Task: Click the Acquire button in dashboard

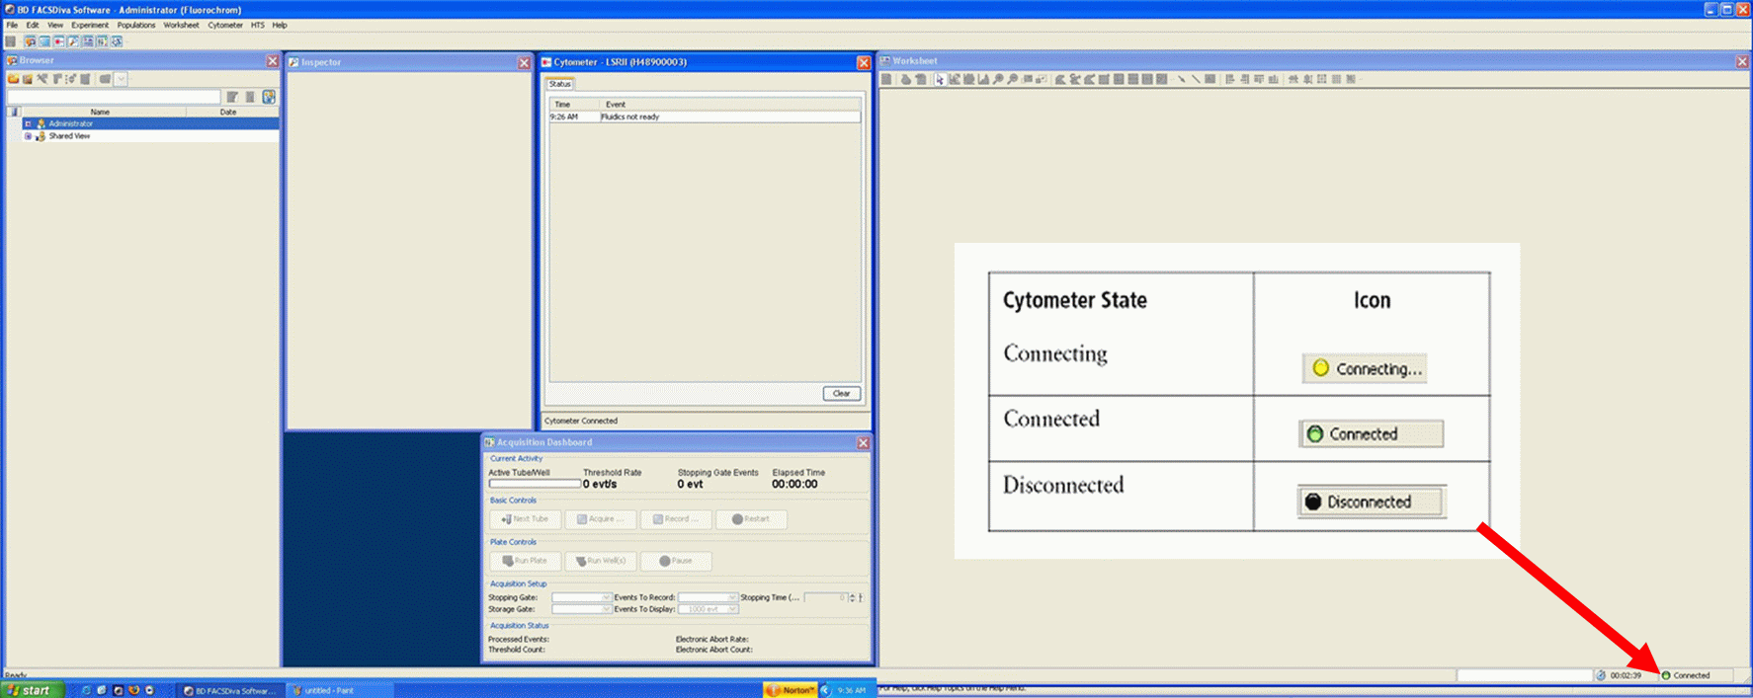Action: point(600,519)
